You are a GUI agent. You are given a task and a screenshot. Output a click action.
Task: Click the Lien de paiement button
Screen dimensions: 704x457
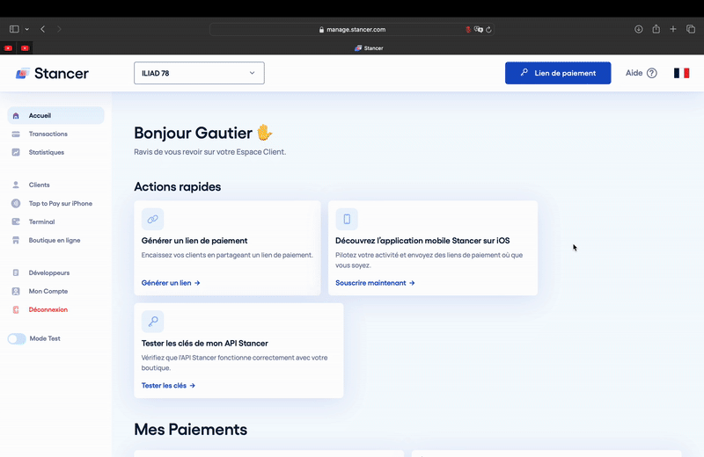558,73
